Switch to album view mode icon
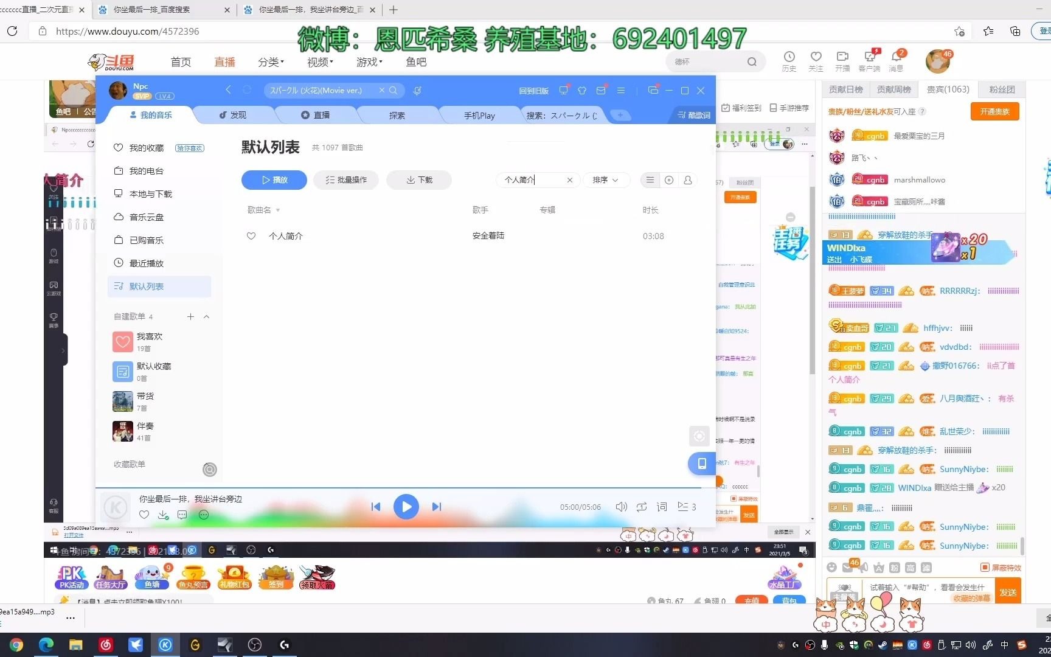Viewport: 1051px width, 657px height. [x=669, y=180]
